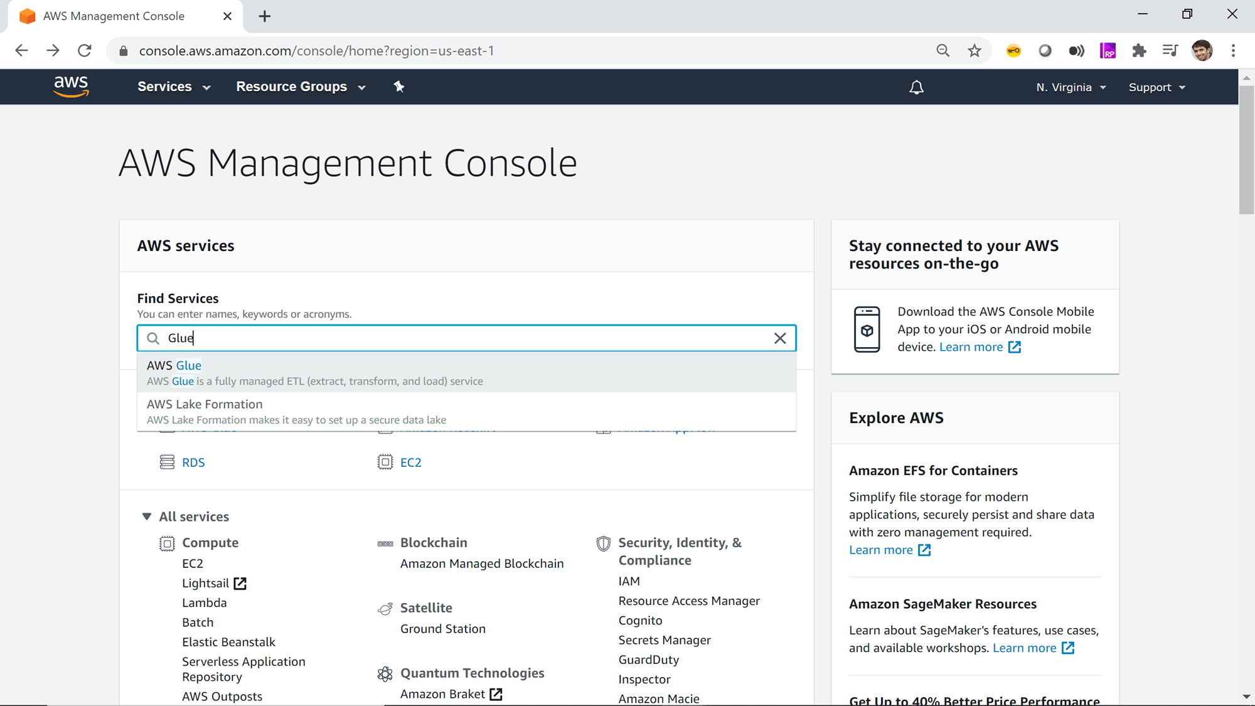
Task: Open Chrome profile avatar
Action: (x=1202, y=51)
